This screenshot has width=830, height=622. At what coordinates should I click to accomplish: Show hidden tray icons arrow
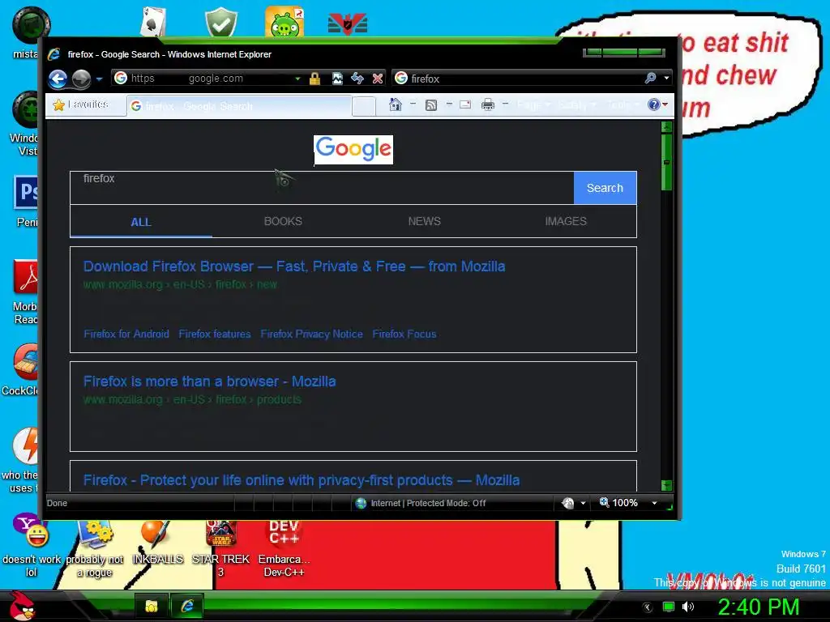pos(648,607)
